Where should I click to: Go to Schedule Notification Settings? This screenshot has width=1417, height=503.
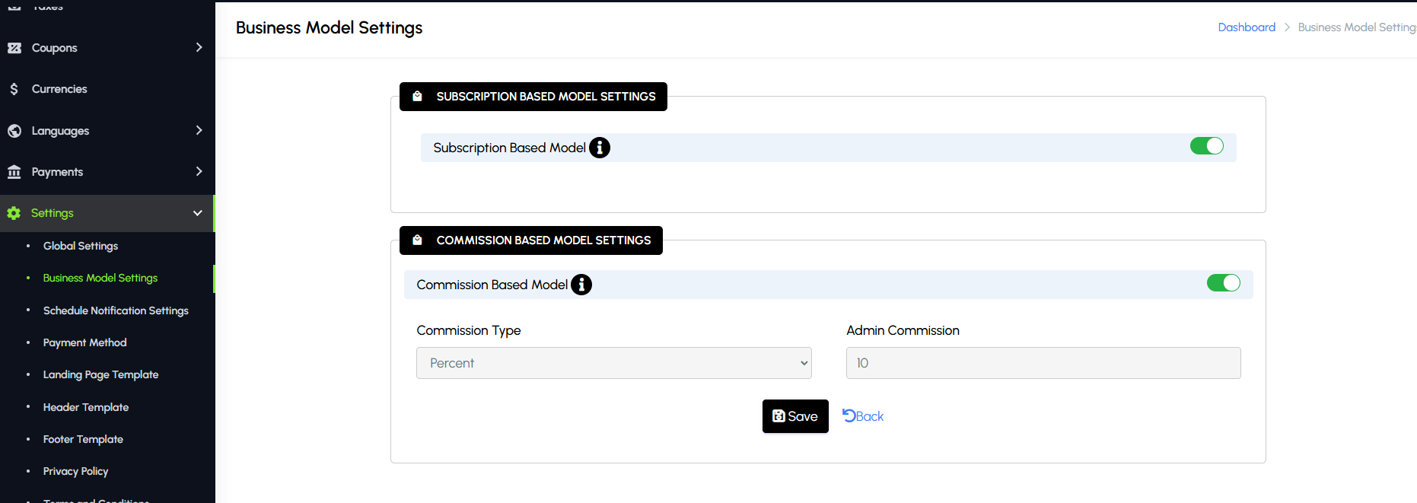click(x=116, y=310)
